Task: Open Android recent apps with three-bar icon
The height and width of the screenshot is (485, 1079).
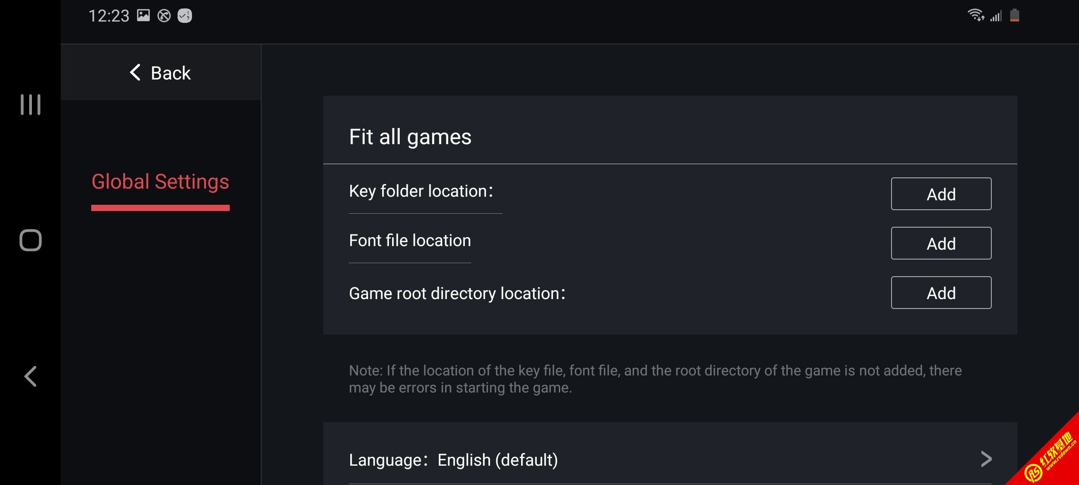Action: 31,105
